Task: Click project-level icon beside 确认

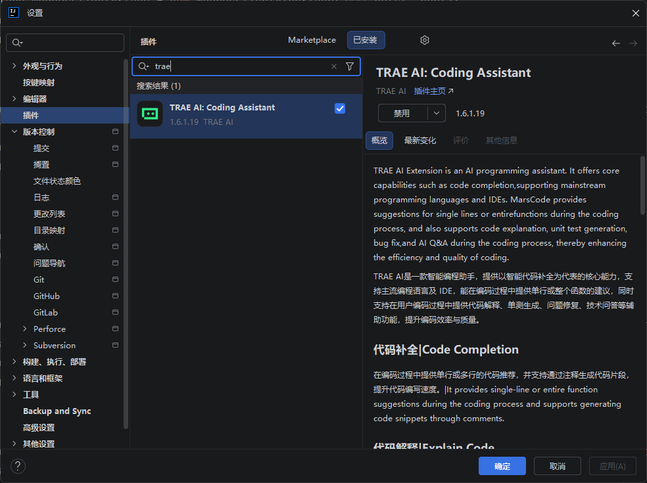Action: tap(115, 246)
